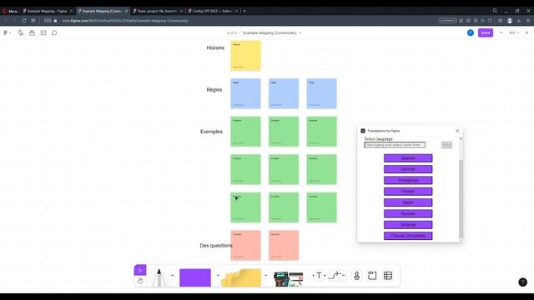Expand the marker tool options chevron
This screenshot has height=300, width=534.
173,275
